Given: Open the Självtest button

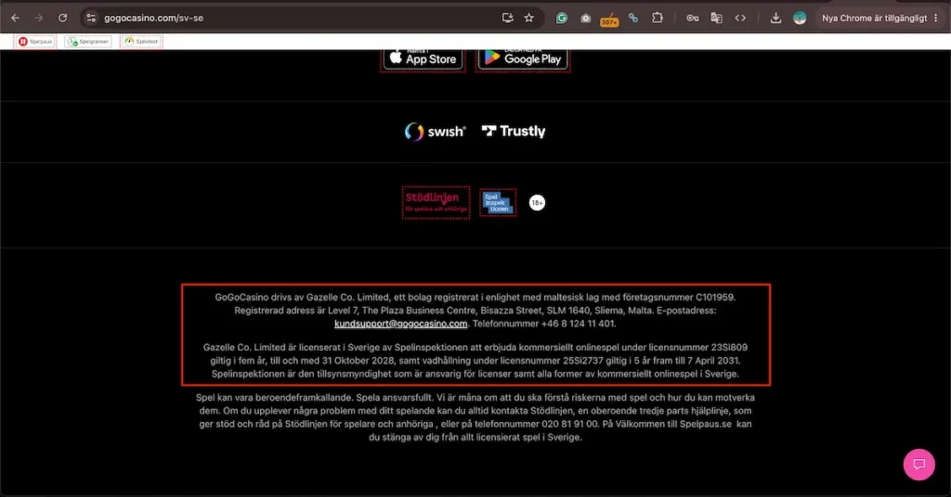Looking at the screenshot, I should (x=141, y=41).
